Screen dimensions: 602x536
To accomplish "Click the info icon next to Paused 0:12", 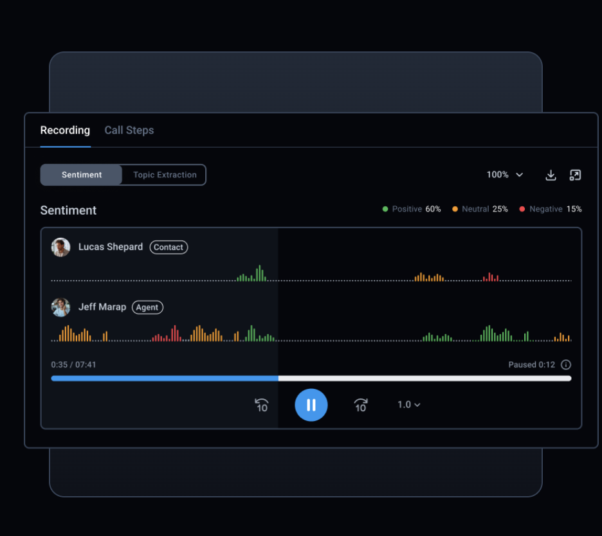I will click(x=565, y=364).
